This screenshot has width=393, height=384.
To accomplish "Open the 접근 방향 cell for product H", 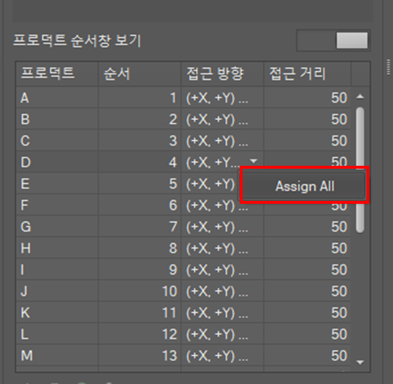I will (x=222, y=249).
